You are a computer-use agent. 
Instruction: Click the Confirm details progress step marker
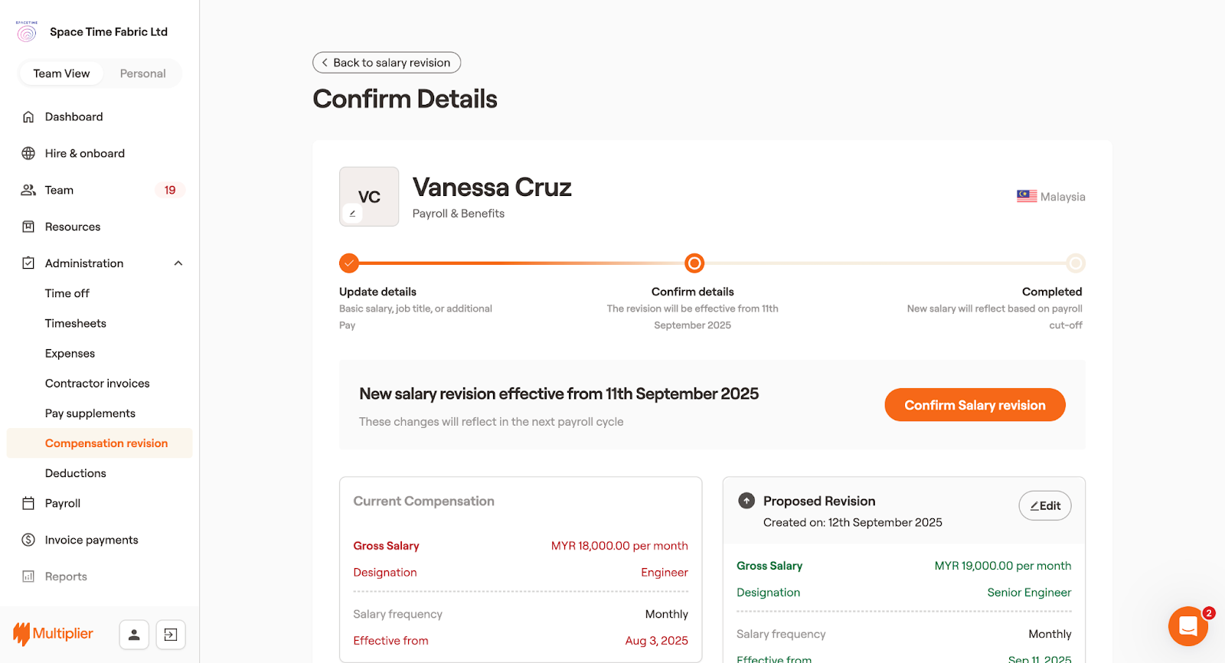click(694, 263)
